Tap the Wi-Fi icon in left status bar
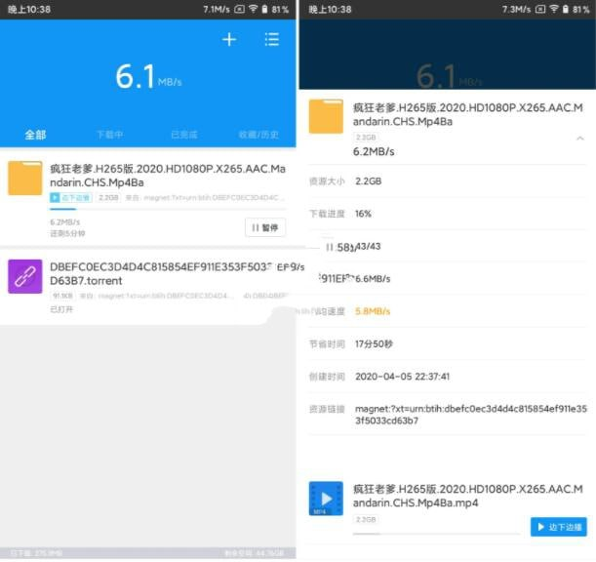596x562 pixels. click(x=254, y=9)
